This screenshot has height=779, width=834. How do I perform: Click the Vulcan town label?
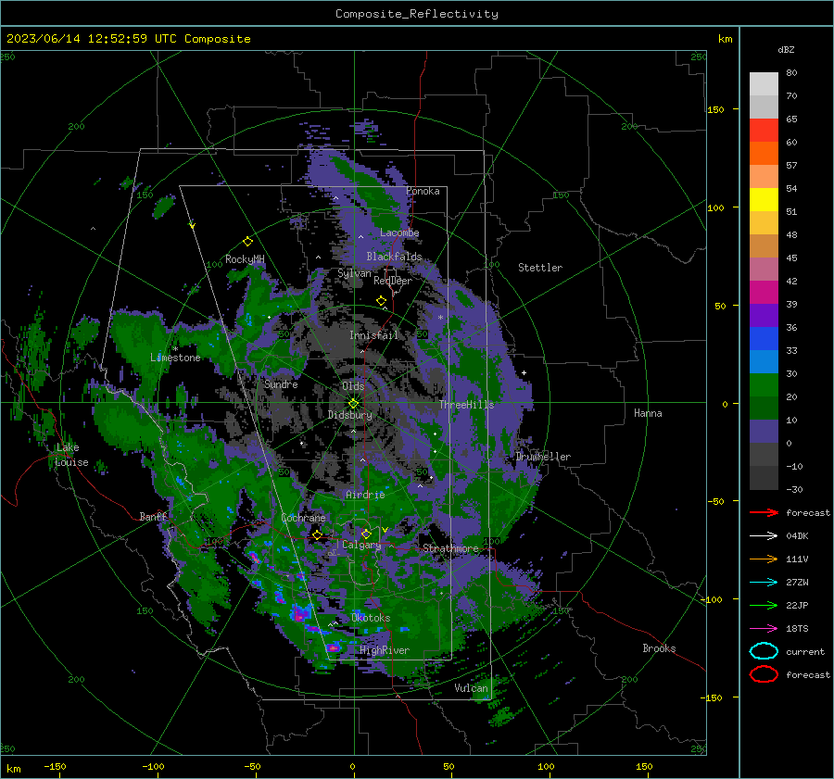(x=471, y=688)
